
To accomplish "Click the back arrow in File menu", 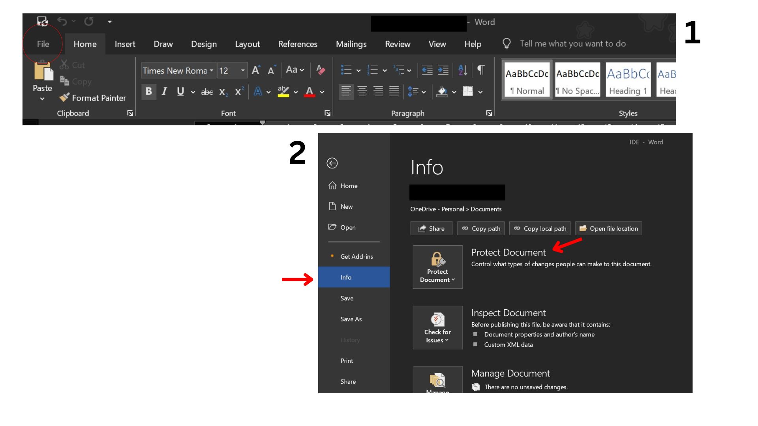I will coord(332,163).
